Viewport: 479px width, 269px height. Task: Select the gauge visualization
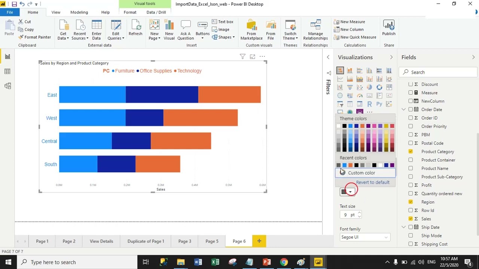(x=360, y=96)
